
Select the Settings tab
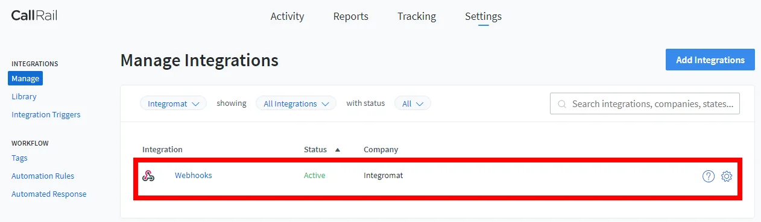pyautogui.click(x=483, y=16)
